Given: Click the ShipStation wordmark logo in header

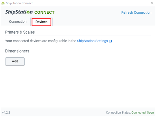Looking at the screenshot, I should (19, 12).
